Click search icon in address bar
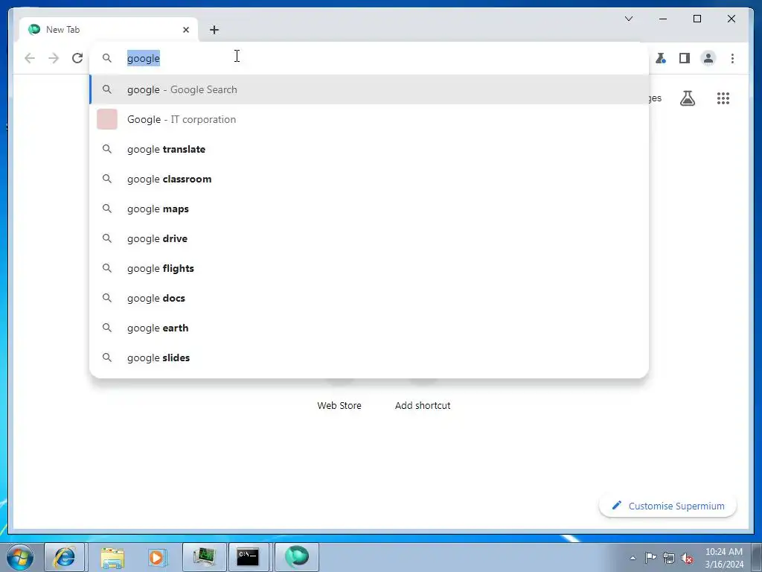The image size is (762, 572). [107, 58]
